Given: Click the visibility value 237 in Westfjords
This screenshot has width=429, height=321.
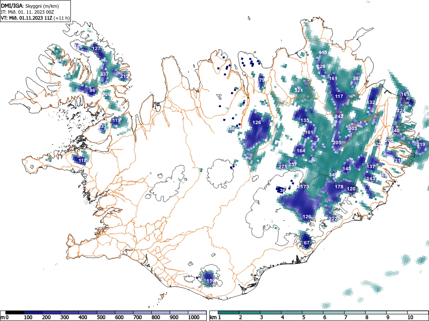Looking at the screenshot, I should coord(105,74).
